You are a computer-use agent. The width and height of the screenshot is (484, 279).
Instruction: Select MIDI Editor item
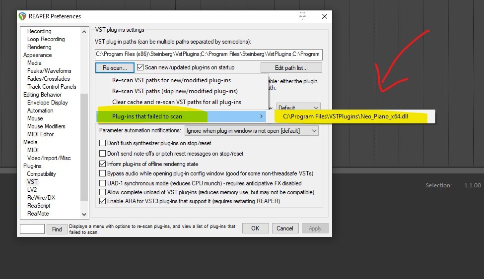(40, 134)
